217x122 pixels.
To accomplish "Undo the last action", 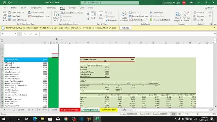I will [x=9, y=3].
